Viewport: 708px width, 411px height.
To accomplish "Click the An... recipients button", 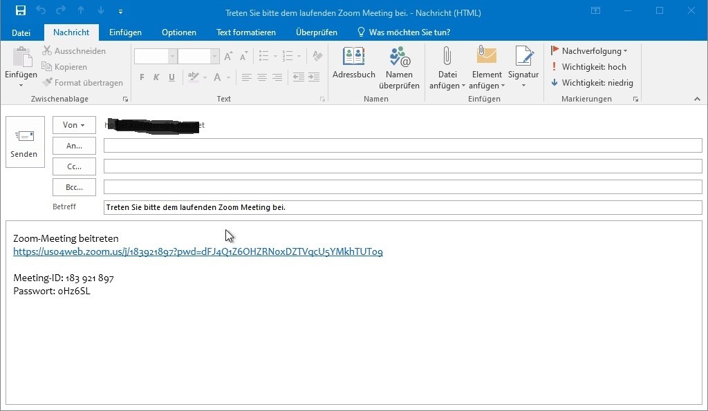I will (74, 146).
